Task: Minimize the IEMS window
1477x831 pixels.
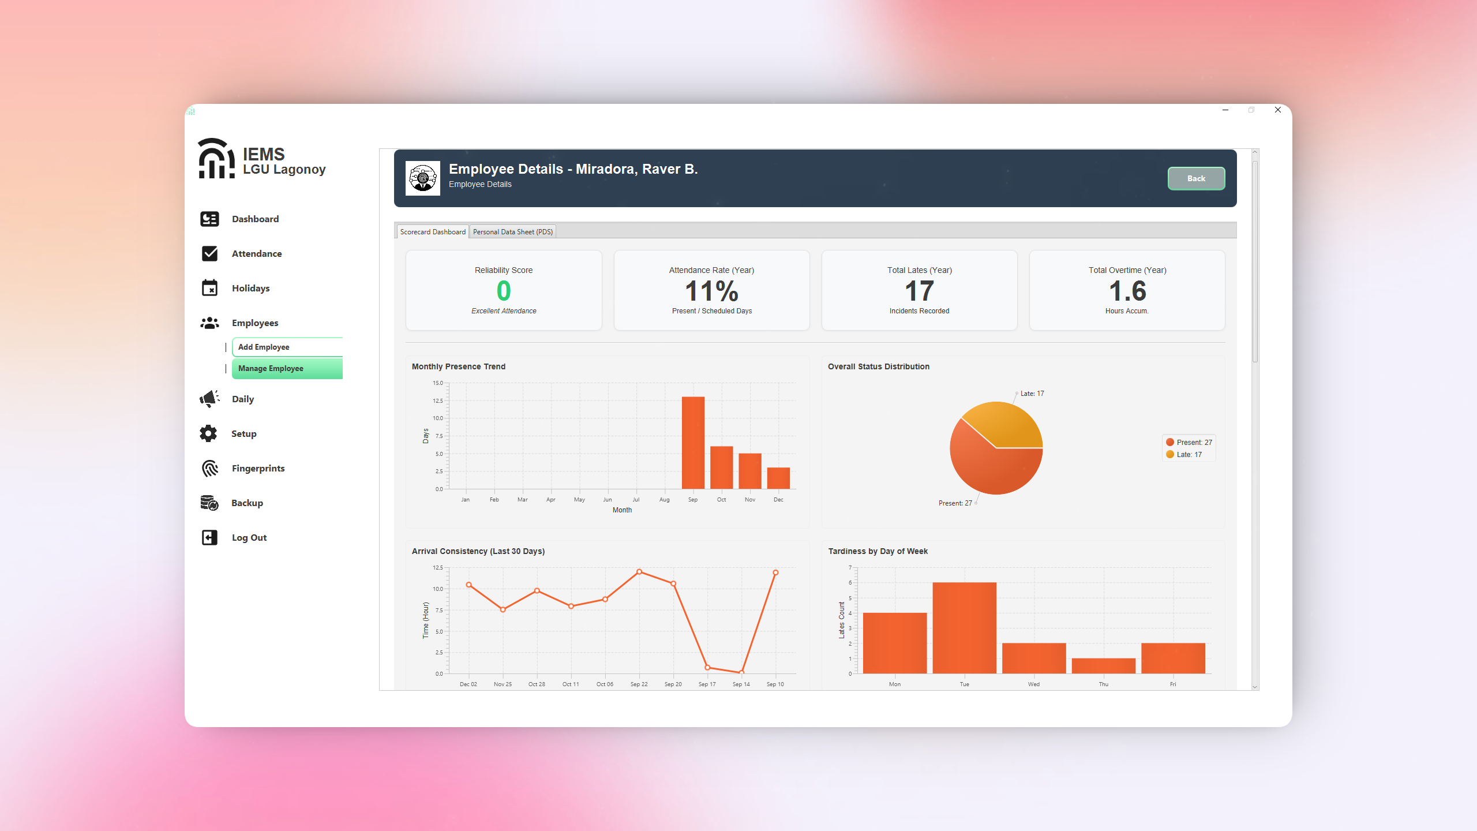Action: pos(1225,110)
